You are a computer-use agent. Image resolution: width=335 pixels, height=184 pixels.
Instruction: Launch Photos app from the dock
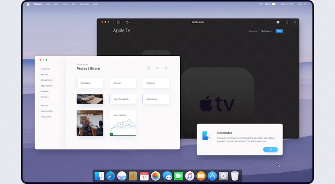coord(156,176)
